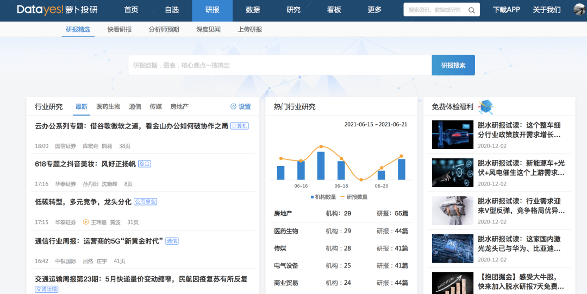Click author 库宏垚

pyautogui.click(x=90, y=146)
